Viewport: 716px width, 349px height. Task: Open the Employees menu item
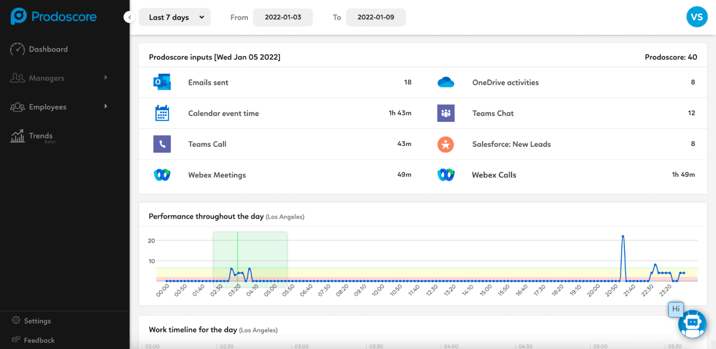click(x=48, y=107)
